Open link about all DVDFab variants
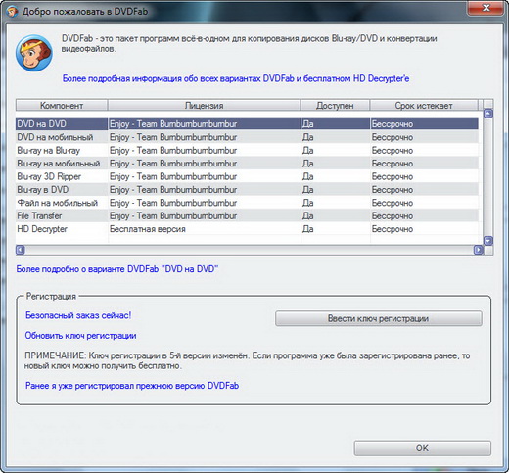 (236, 78)
